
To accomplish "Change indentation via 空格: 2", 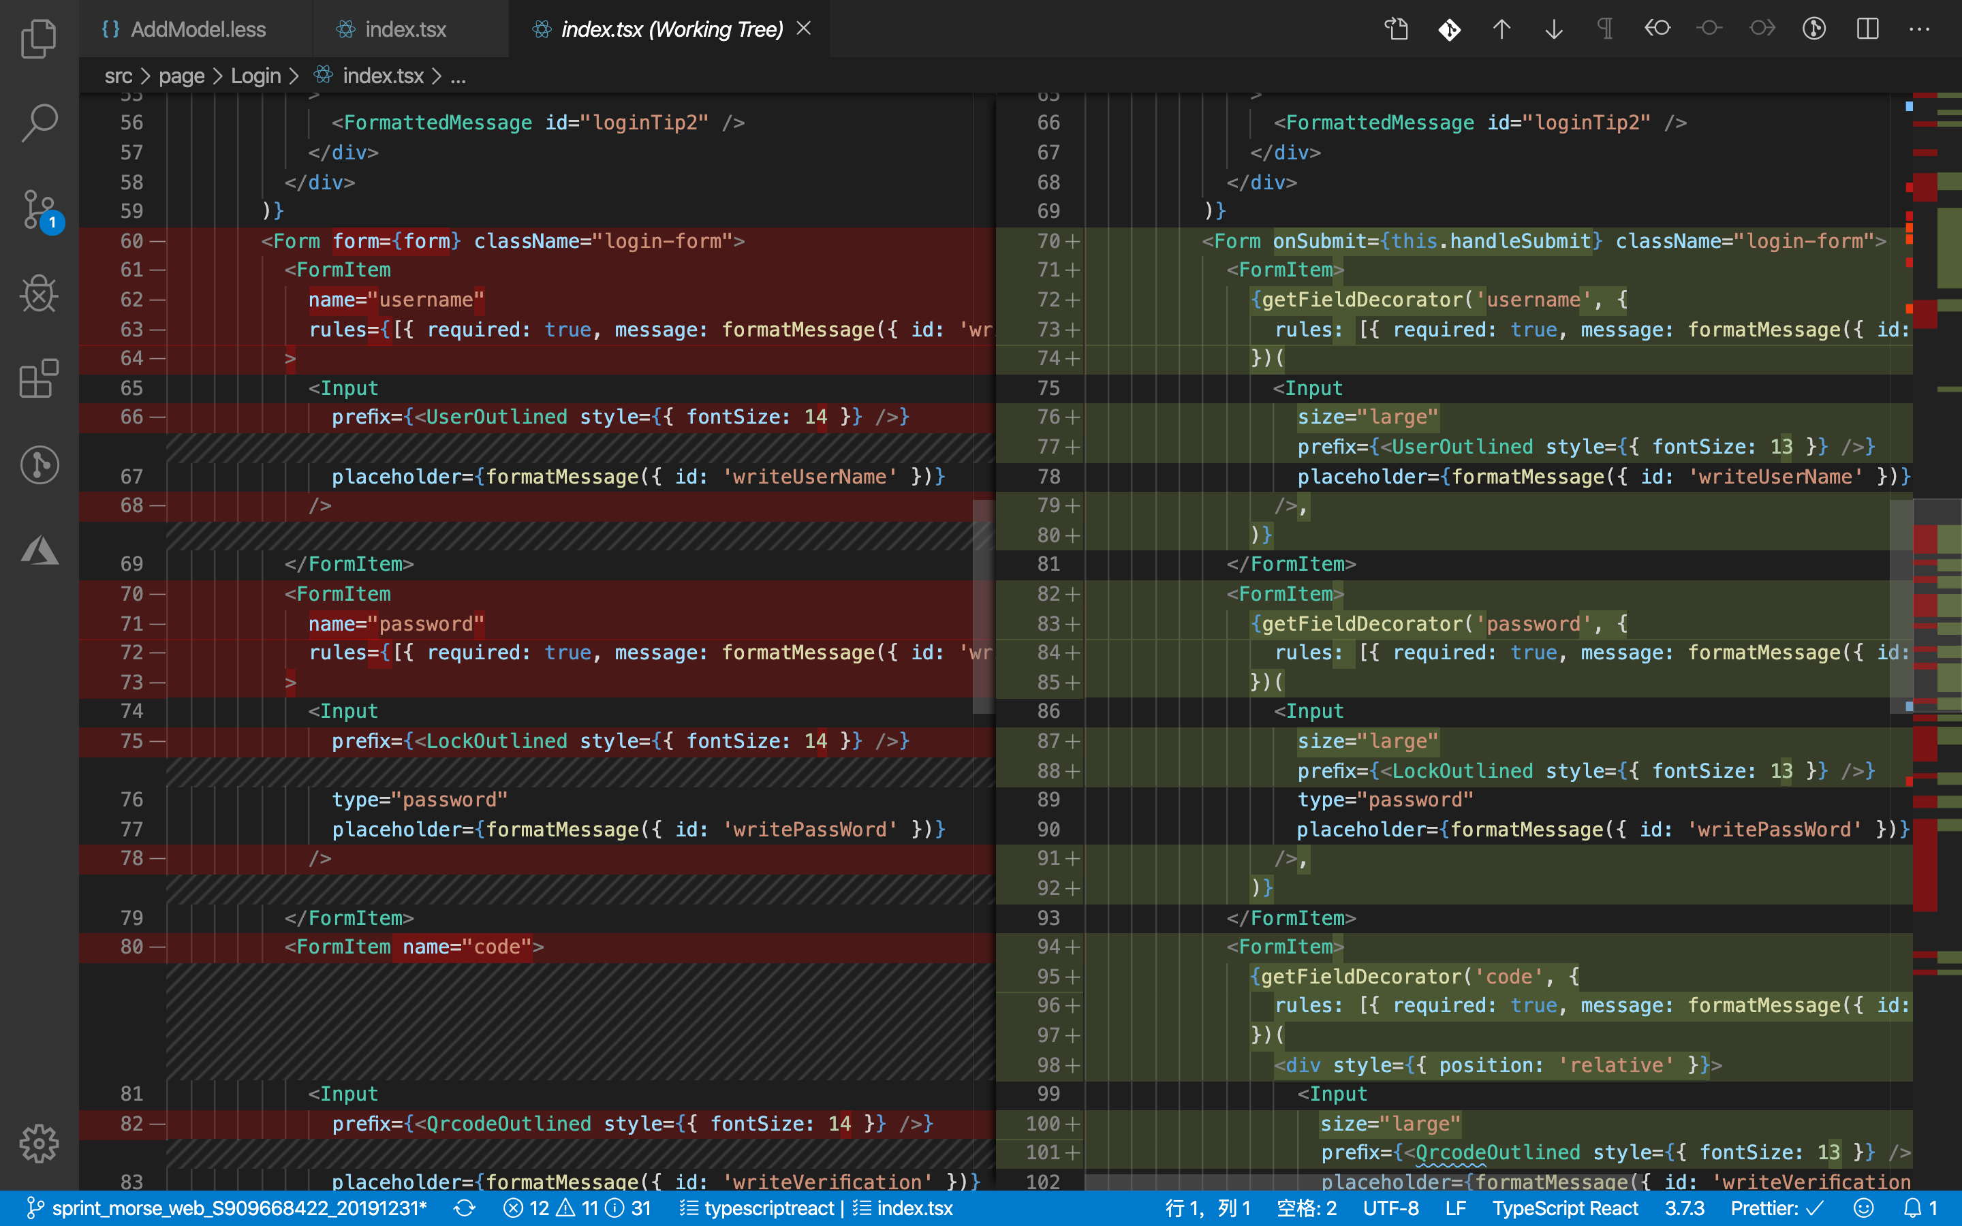I will (1306, 1208).
